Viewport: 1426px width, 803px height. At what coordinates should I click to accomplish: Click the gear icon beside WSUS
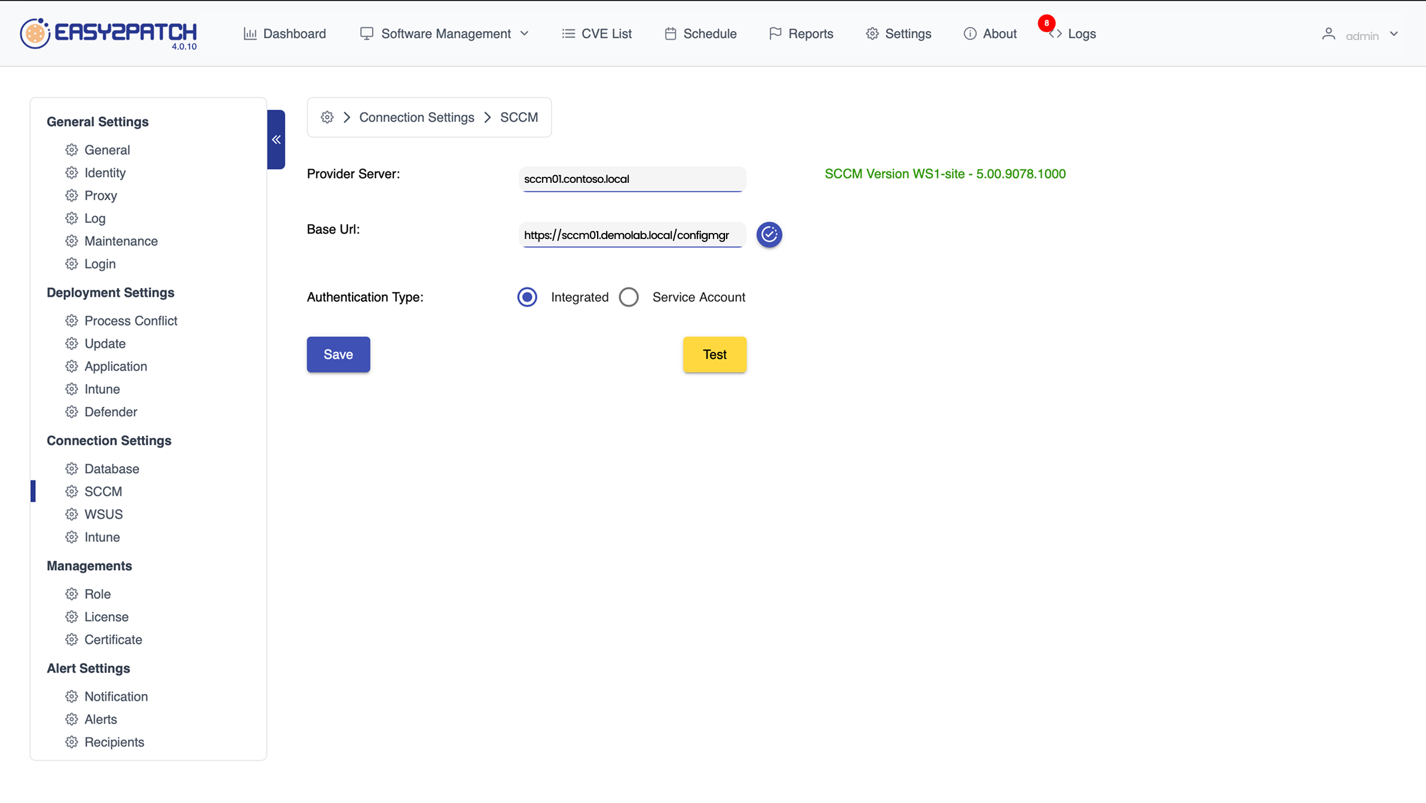tap(72, 514)
